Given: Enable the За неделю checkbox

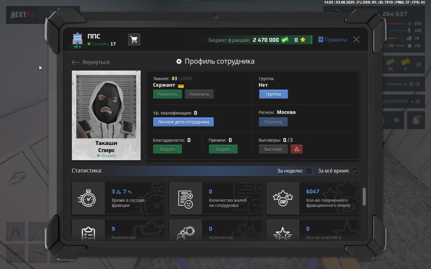Looking at the screenshot, I should click(x=309, y=171).
